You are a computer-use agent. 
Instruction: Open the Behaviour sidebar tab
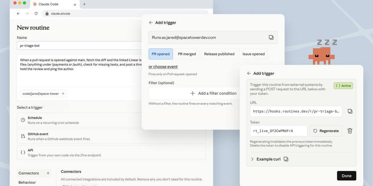point(27,183)
